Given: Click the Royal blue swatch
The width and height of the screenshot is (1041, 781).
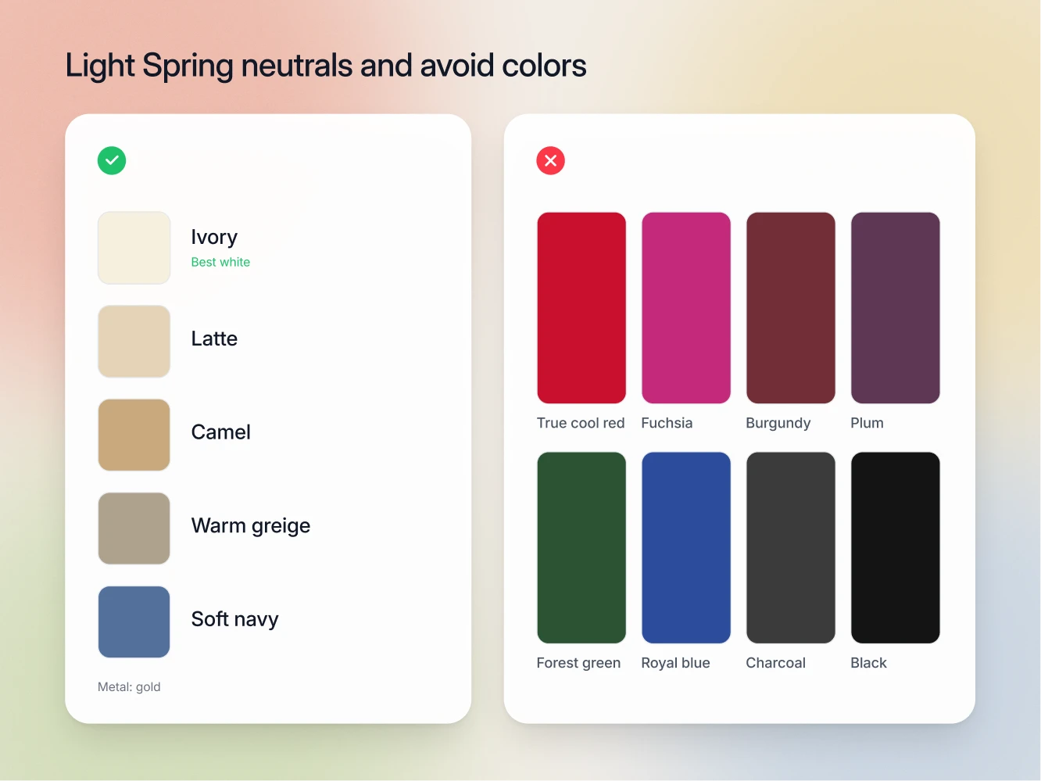Looking at the screenshot, I should (x=686, y=548).
